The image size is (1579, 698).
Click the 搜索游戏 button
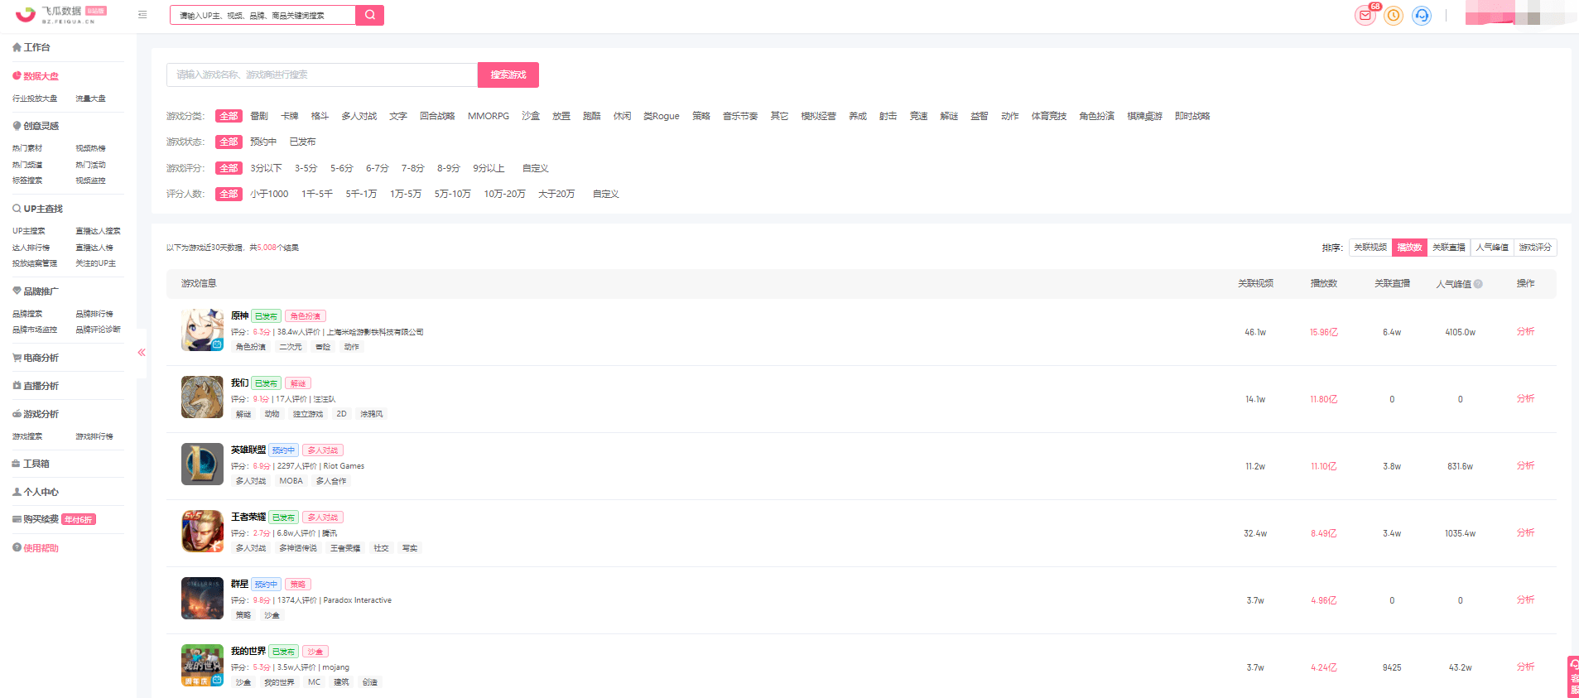click(x=508, y=75)
